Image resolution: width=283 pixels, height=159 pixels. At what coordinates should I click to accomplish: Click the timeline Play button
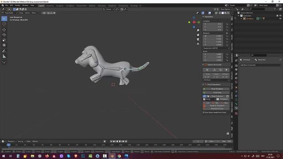pyautogui.click(x=120, y=141)
